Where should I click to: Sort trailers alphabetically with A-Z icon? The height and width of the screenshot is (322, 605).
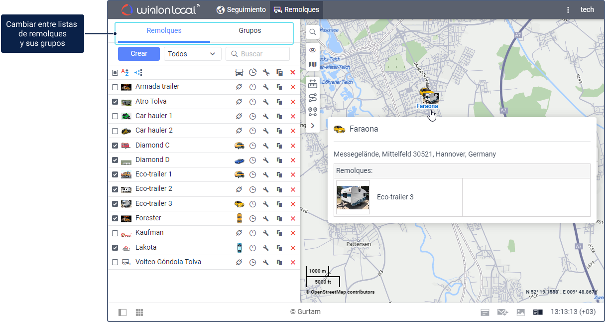pyautogui.click(x=125, y=73)
